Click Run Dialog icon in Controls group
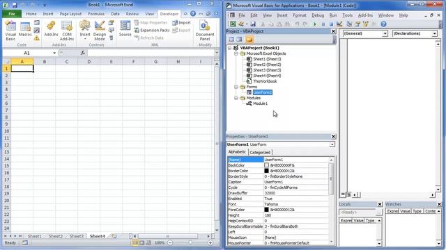The width and height of the screenshot is (446, 250). 111,38
